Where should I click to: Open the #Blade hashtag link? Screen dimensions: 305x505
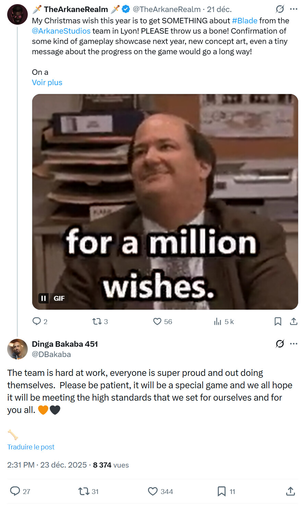(245, 21)
